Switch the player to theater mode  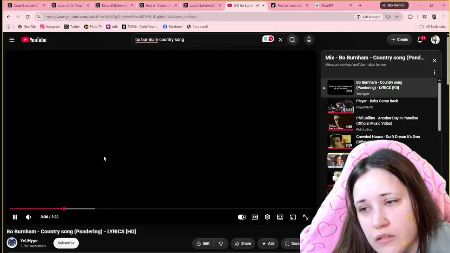tap(280, 217)
